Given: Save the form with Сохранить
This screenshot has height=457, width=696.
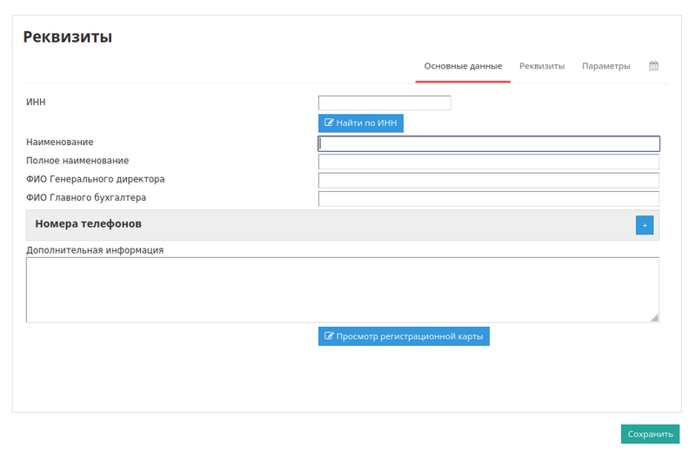Looking at the screenshot, I should tap(650, 434).
